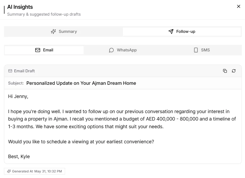
Task: Click the paragraph beginning 'I hope you're doing well'
Action: pyautogui.click(x=122, y=119)
